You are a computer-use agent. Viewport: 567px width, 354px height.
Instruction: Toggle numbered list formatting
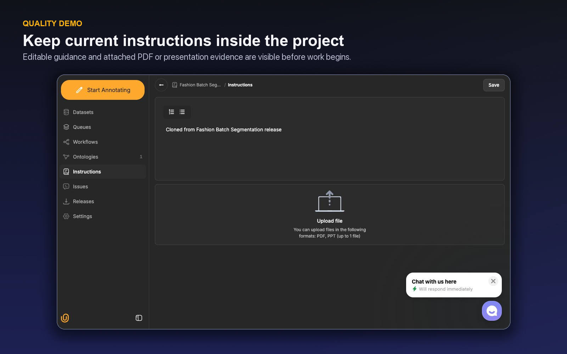(172, 112)
